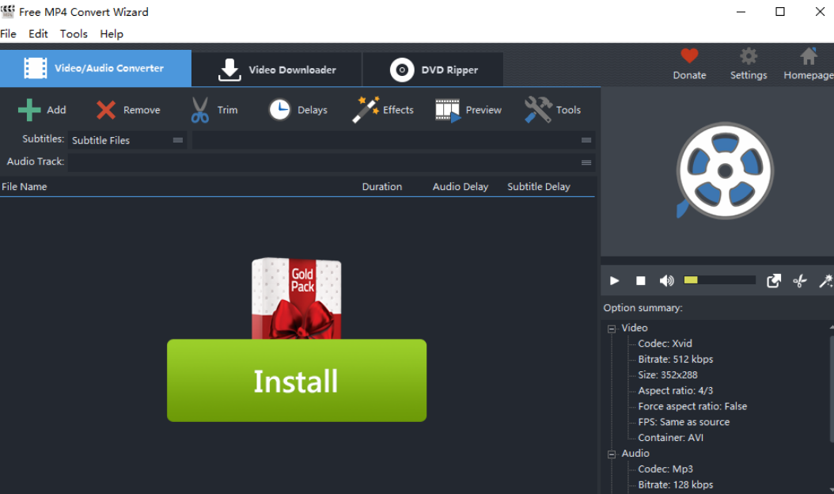Viewport: 834px width, 494px height.
Task: Minimize the Free MP4 Convert Wizard window
Action: (741, 12)
